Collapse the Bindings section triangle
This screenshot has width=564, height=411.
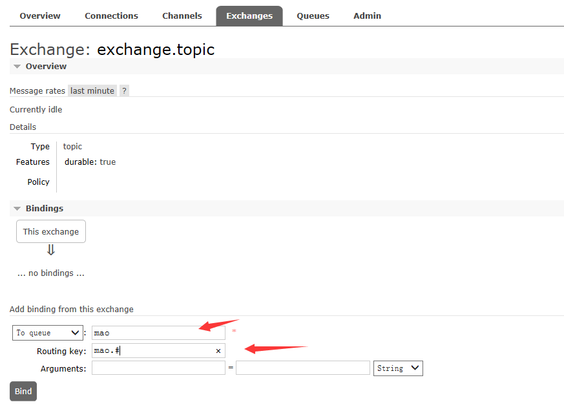click(x=17, y=209)
